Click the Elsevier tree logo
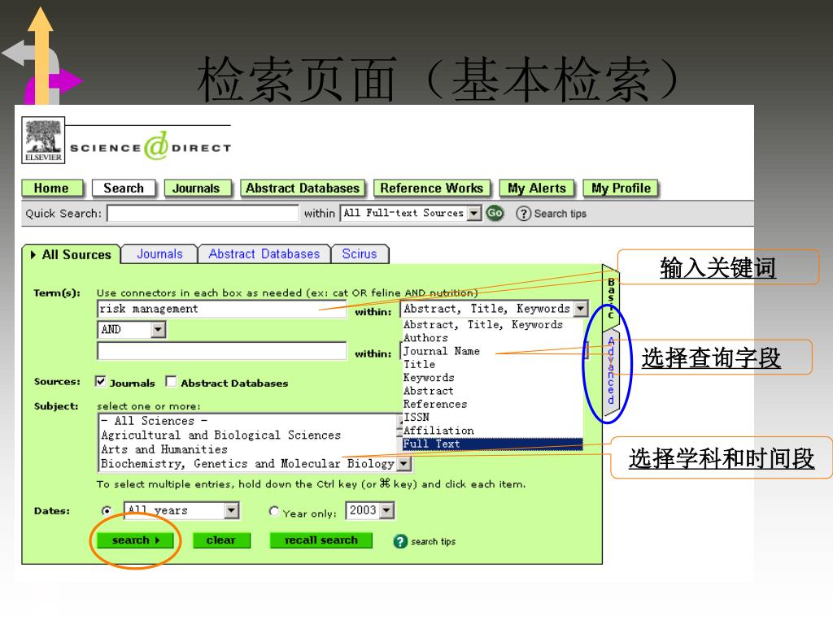 click(x=43, y=140)
